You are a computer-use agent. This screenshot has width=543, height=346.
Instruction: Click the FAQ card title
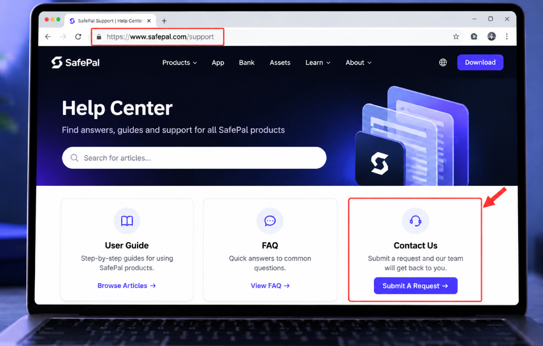[x=270, y=246]
